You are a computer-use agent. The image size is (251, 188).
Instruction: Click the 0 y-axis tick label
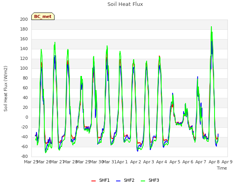click(27, 117)
